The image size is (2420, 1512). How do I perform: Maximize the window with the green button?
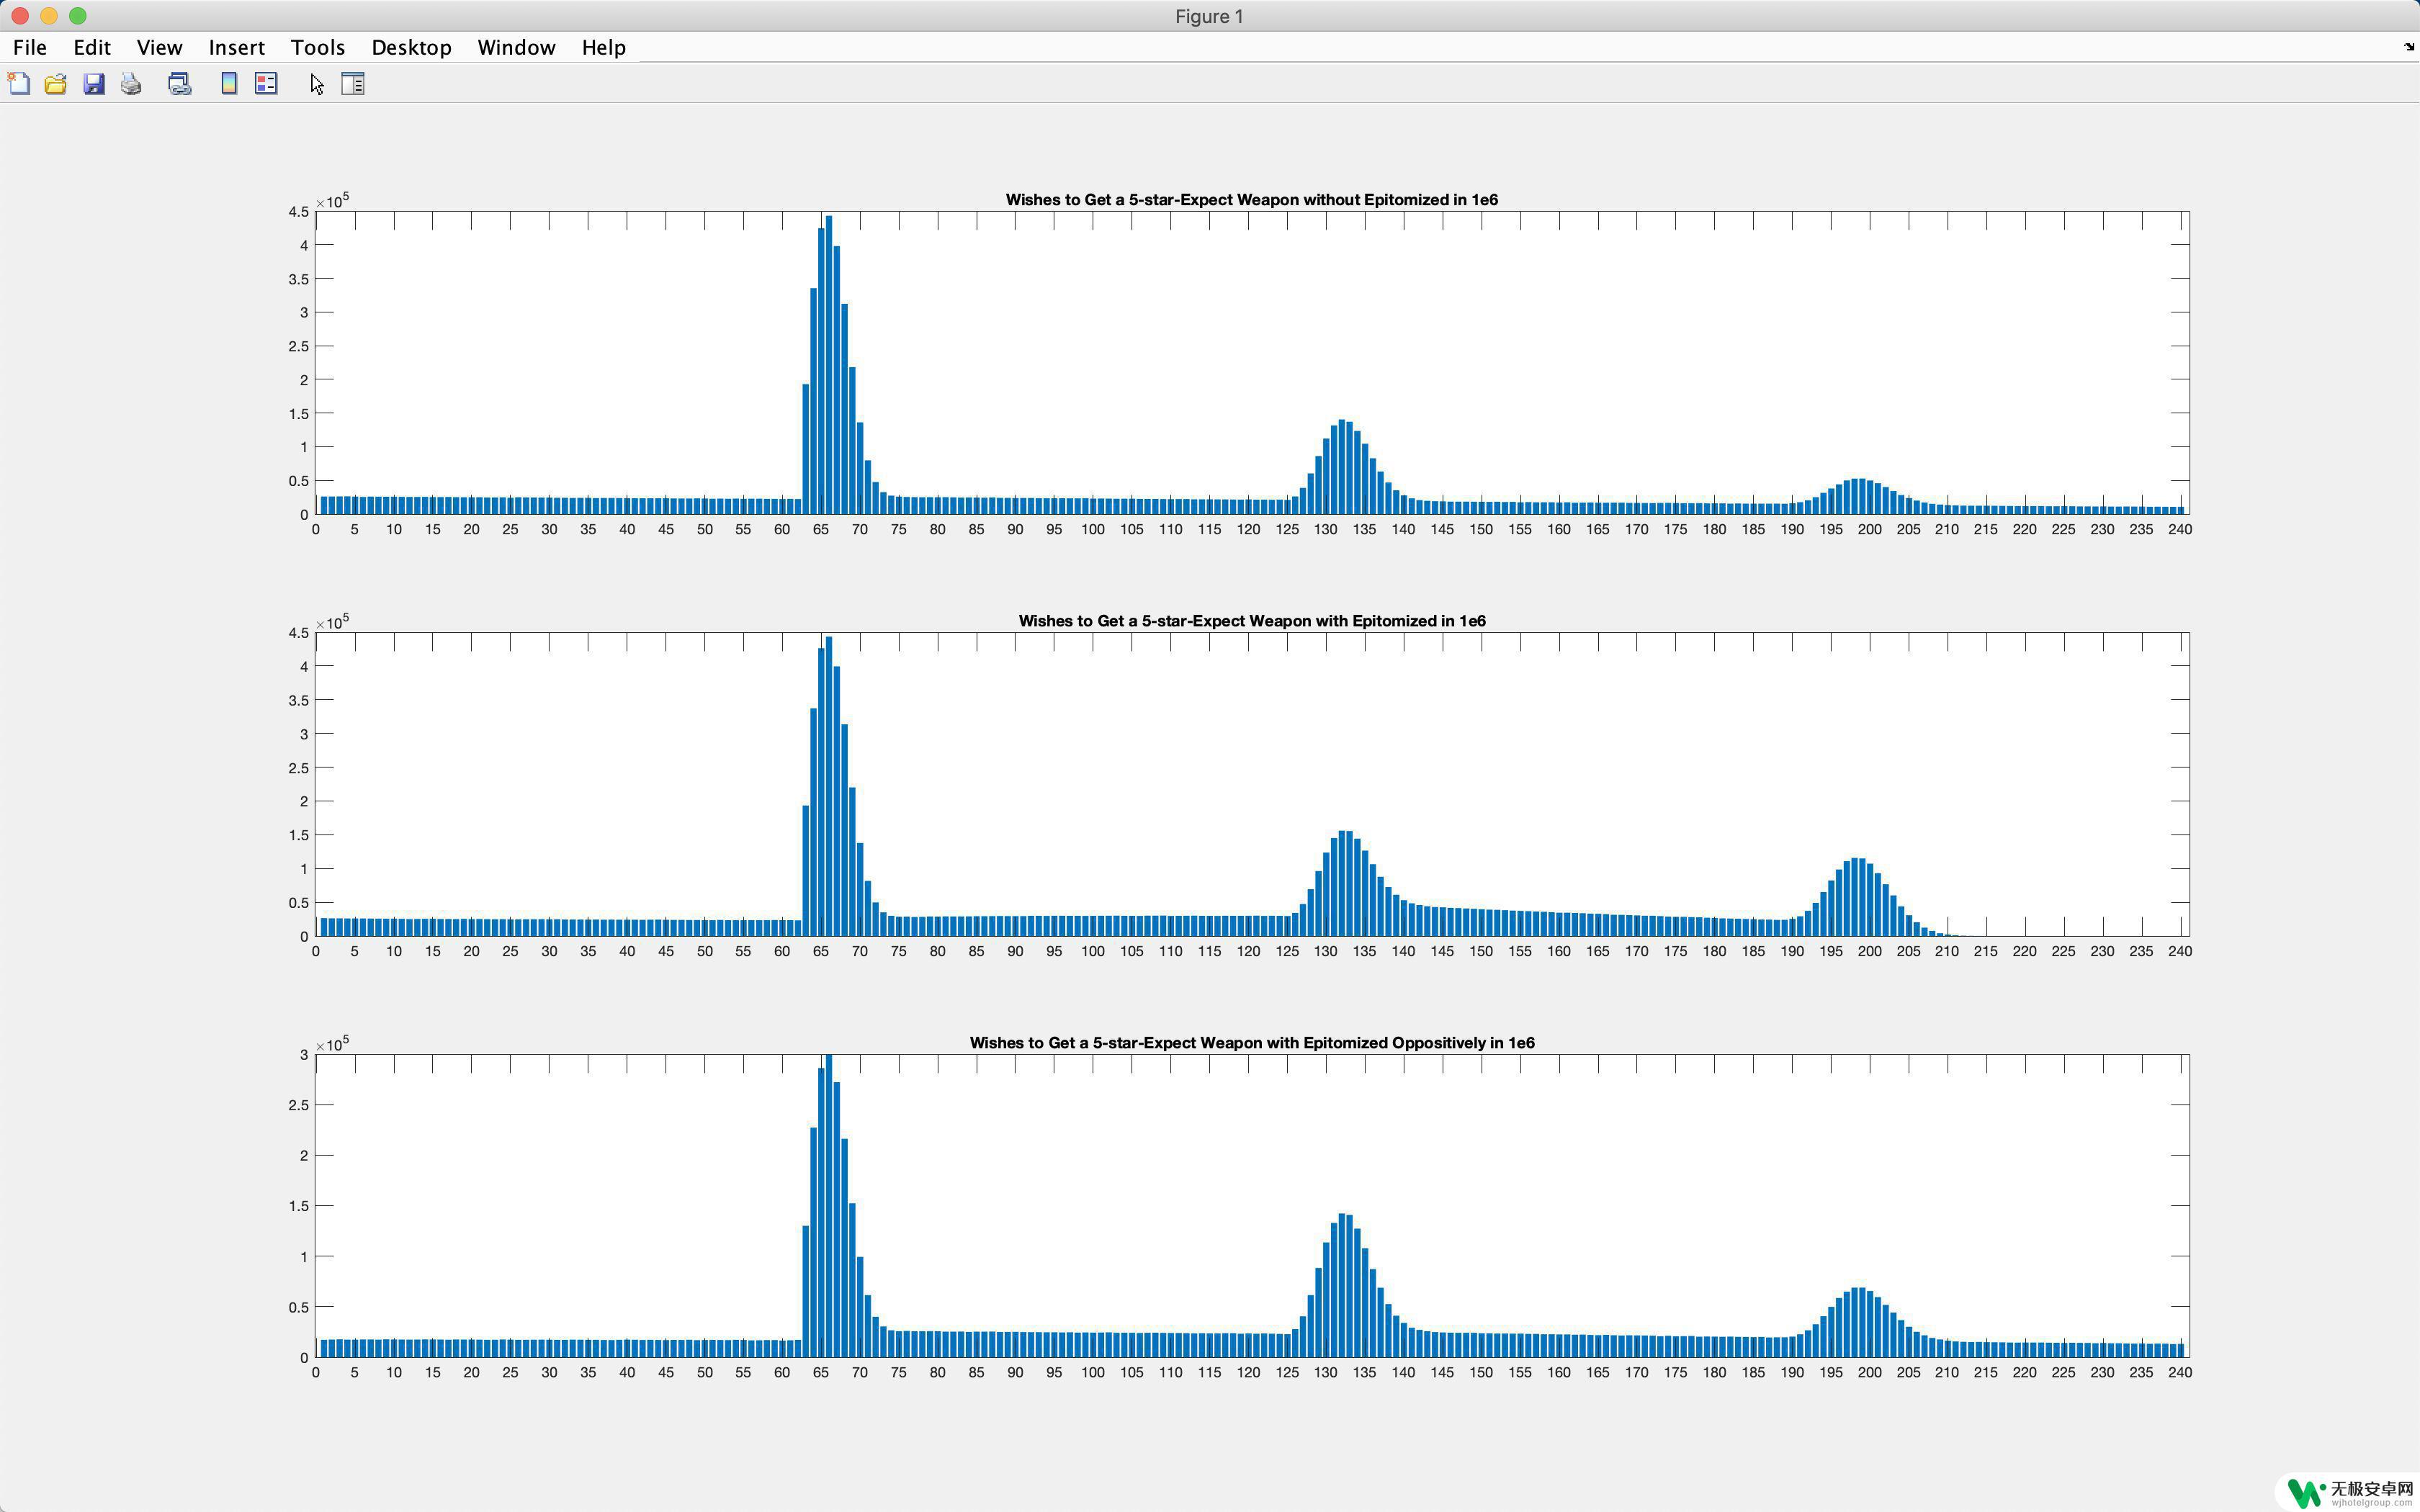(78, 16)
